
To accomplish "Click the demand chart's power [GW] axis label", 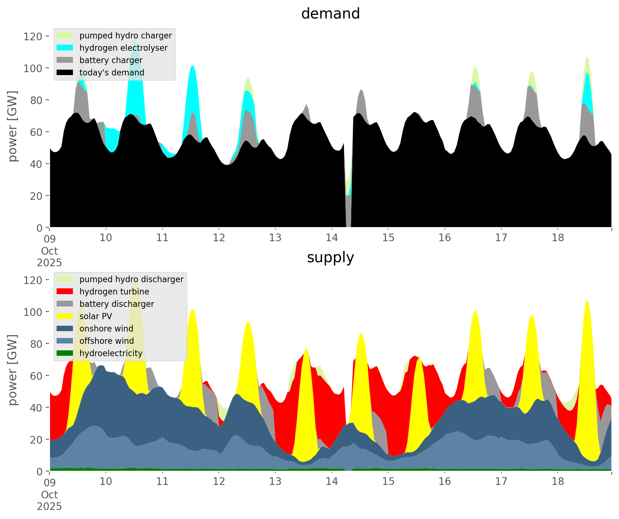I will [x=13, y=126].
